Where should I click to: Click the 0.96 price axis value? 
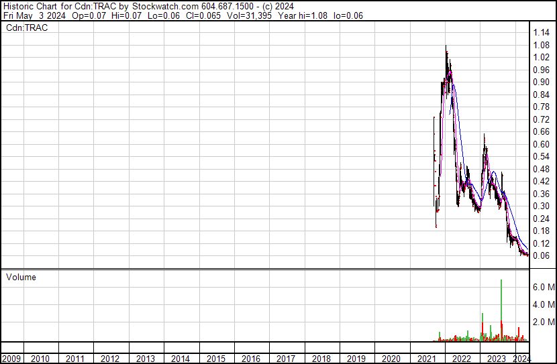tap(542, 70)
